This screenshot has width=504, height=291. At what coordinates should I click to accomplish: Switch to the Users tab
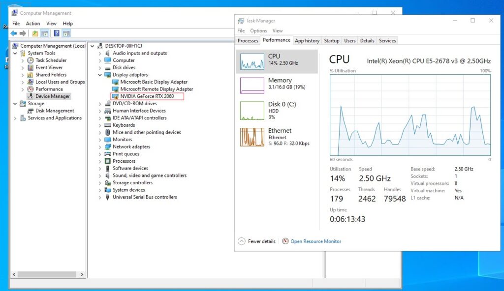(350, 41)
